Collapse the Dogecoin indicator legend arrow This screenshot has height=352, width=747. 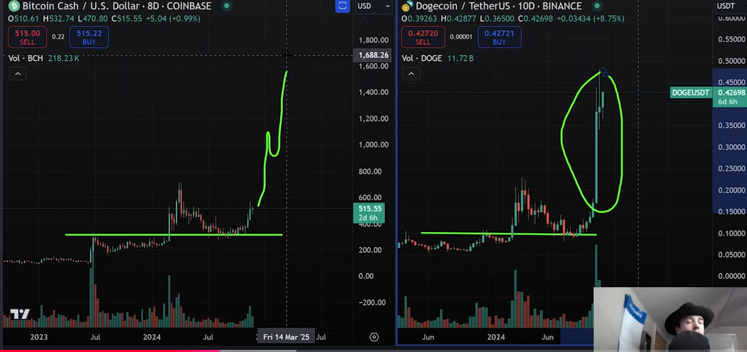click(411, 74)
